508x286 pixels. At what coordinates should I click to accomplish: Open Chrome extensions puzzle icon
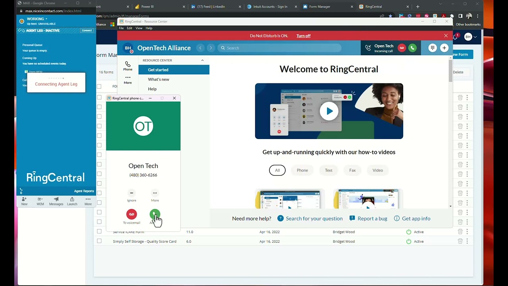point(452,16)
